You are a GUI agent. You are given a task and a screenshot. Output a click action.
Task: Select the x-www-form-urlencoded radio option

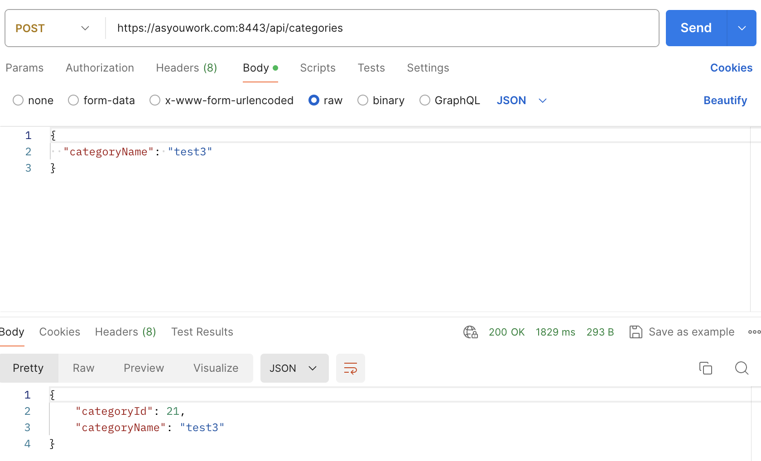pos(155,100)
